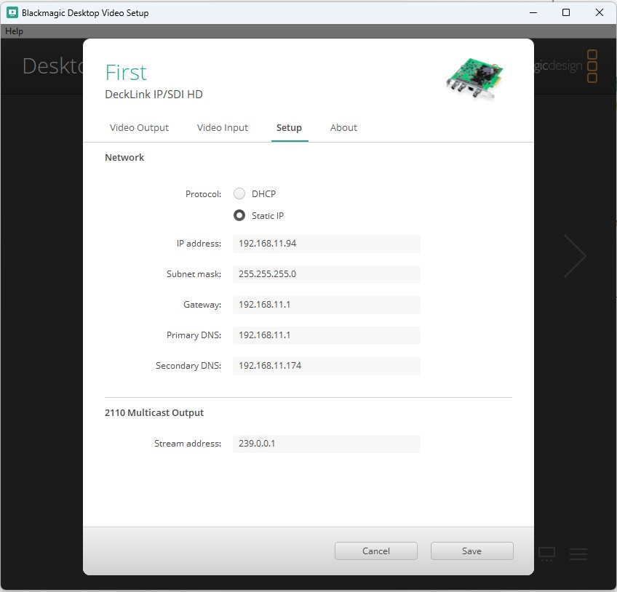Click the IP address field
The height and width of the screenshot is (592, 617).
327,244
